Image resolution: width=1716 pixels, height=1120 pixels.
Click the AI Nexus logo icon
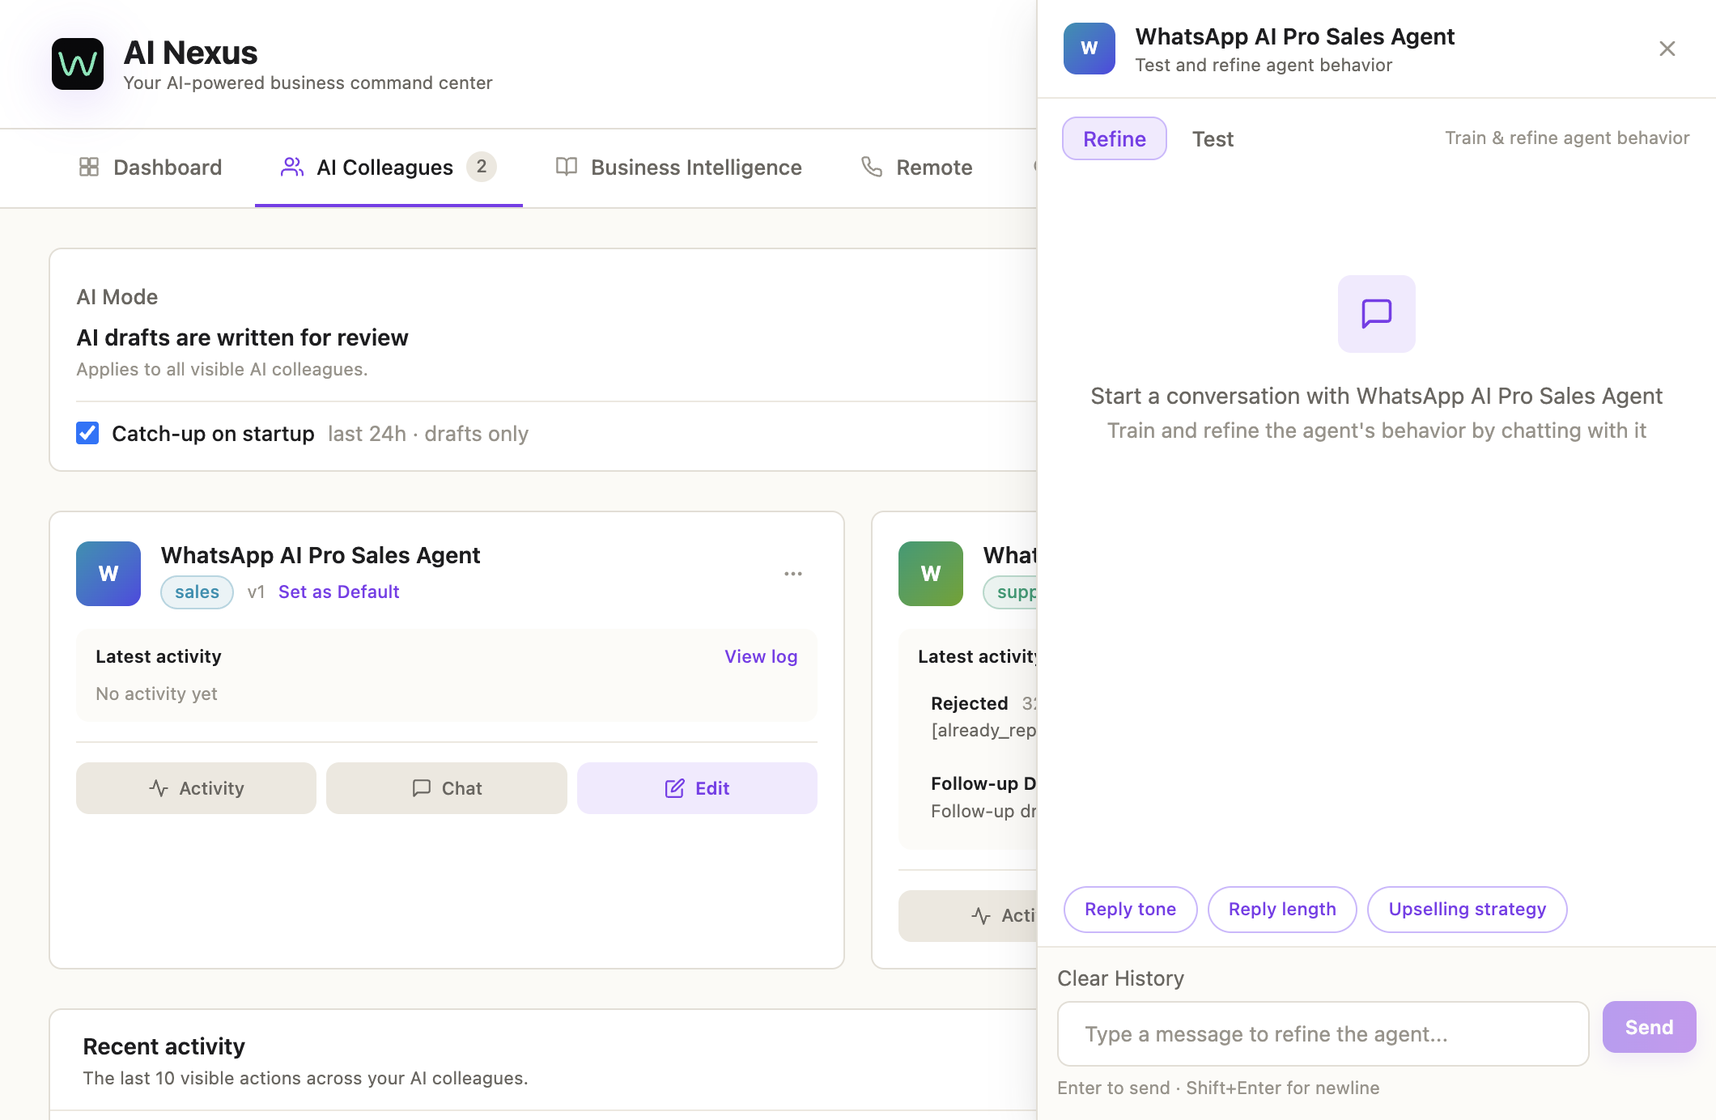click(x=78, y=64)
